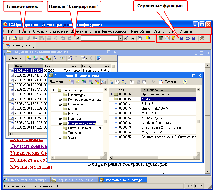The image size is (213, 190).
Task: Open the Операции menu
Action: (40, 31)
